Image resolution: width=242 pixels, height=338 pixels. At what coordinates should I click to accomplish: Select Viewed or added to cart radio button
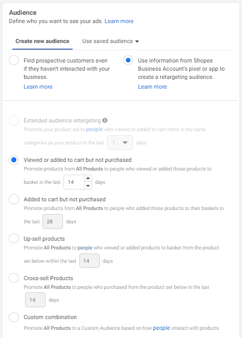click(14, 160)
